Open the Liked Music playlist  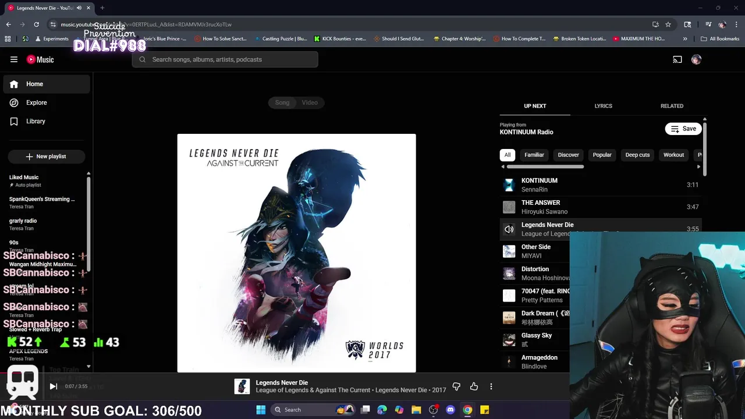pos(45,181)
